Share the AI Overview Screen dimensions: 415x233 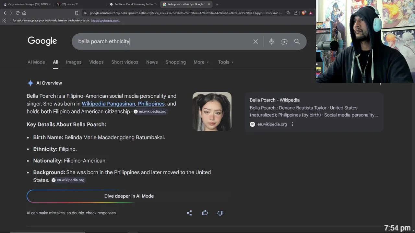pyautogui.click(x=189, y=213)
